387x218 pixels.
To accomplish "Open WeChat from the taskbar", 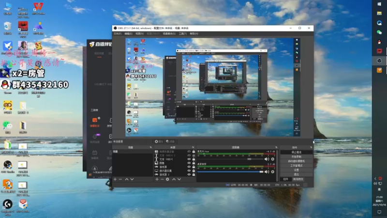I will (x=379, y=32).
